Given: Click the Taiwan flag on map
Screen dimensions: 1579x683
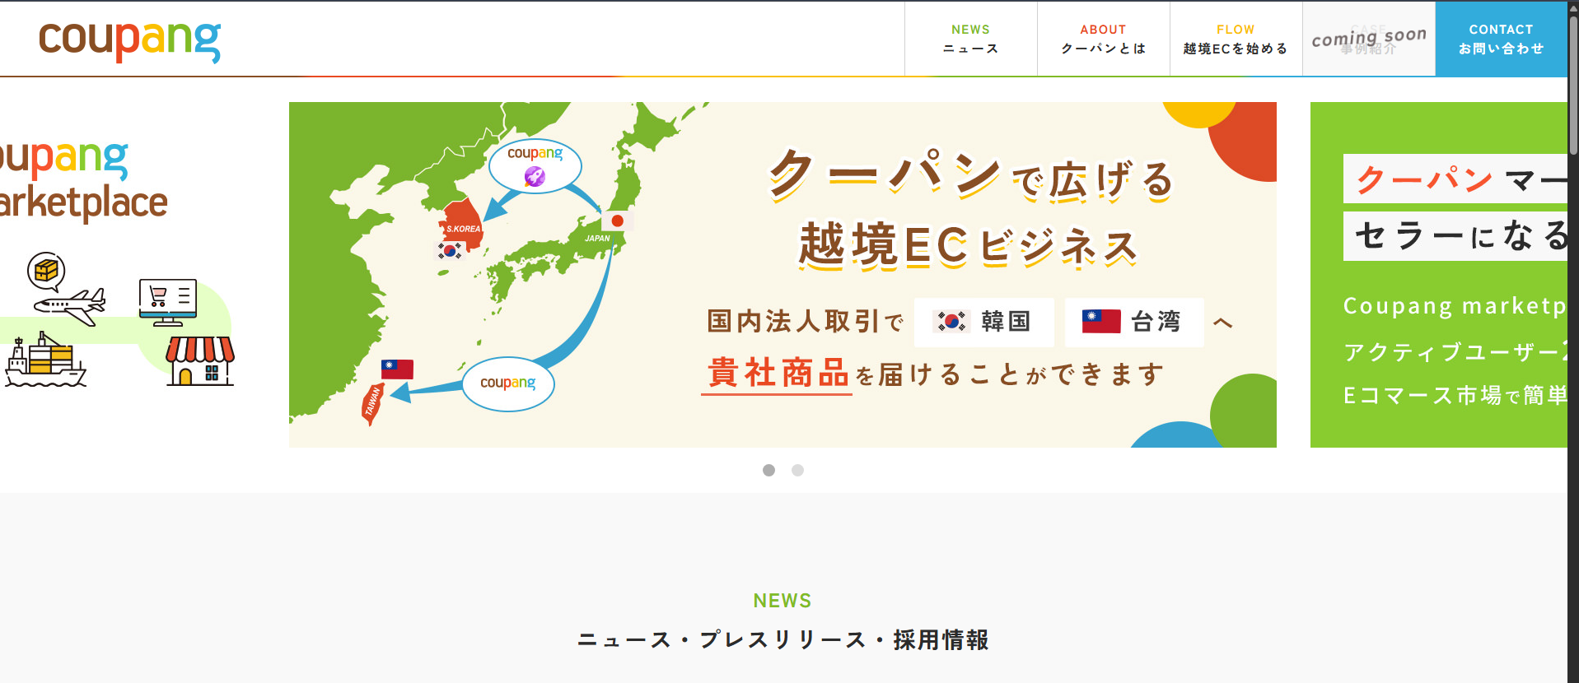Looking at the screenshot, I should 397,369.
